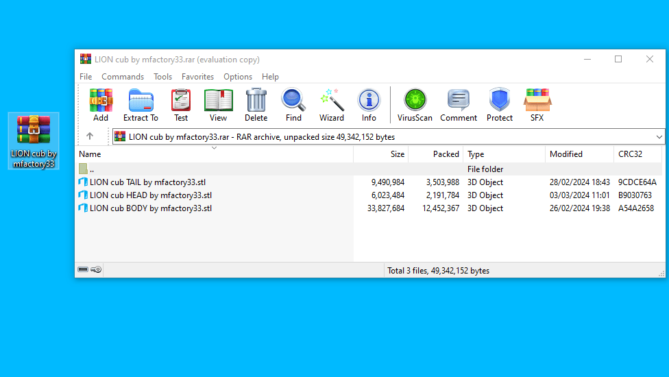Open the Tools menu

click(x=162, y=77)
